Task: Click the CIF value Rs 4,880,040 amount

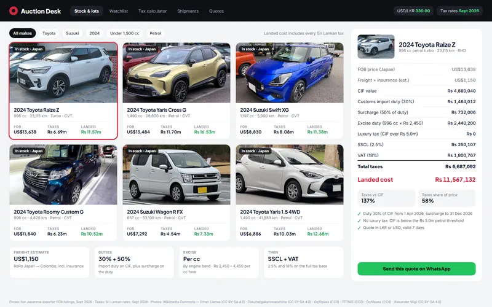Action: click(461, 91)
